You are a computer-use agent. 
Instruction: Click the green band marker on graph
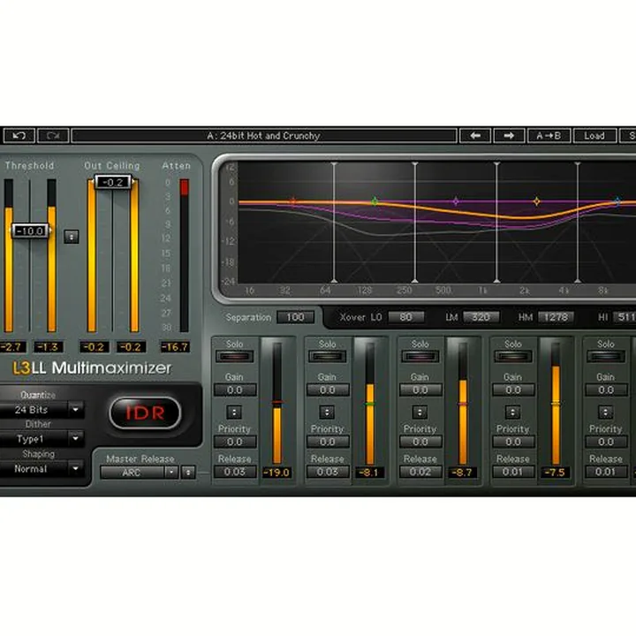[x=375, y=201]
